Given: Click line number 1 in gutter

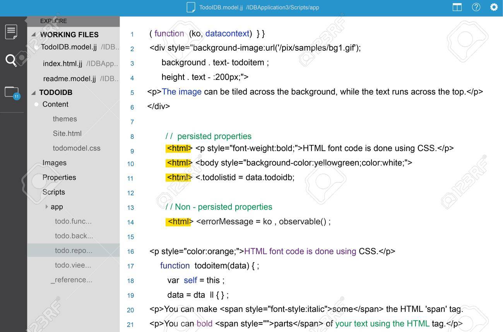Looking at the screenshot, I should click(x=132, y=34).
